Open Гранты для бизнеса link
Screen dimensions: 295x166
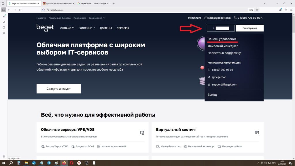(x=60, y=18)
